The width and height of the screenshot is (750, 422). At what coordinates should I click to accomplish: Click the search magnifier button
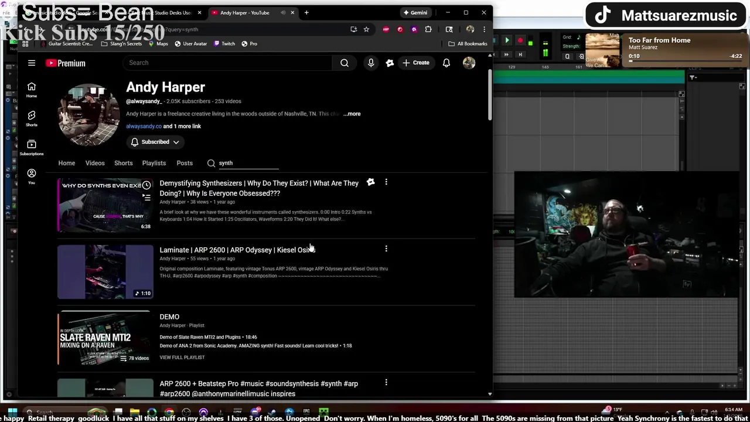pos(345,63)
